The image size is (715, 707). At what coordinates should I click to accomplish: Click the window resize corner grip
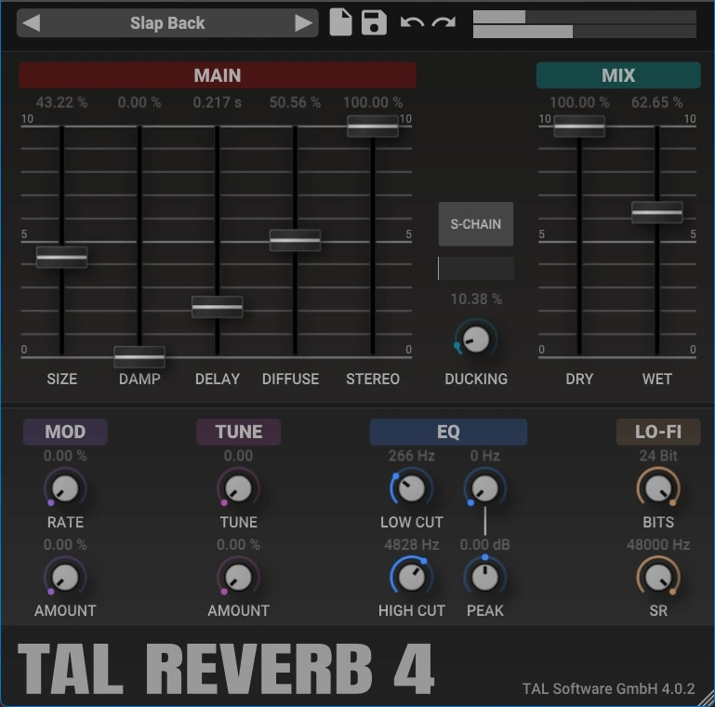click(706, 698)
